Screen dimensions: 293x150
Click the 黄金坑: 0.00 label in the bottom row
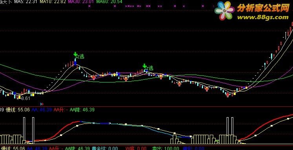[x=105, y=148]
